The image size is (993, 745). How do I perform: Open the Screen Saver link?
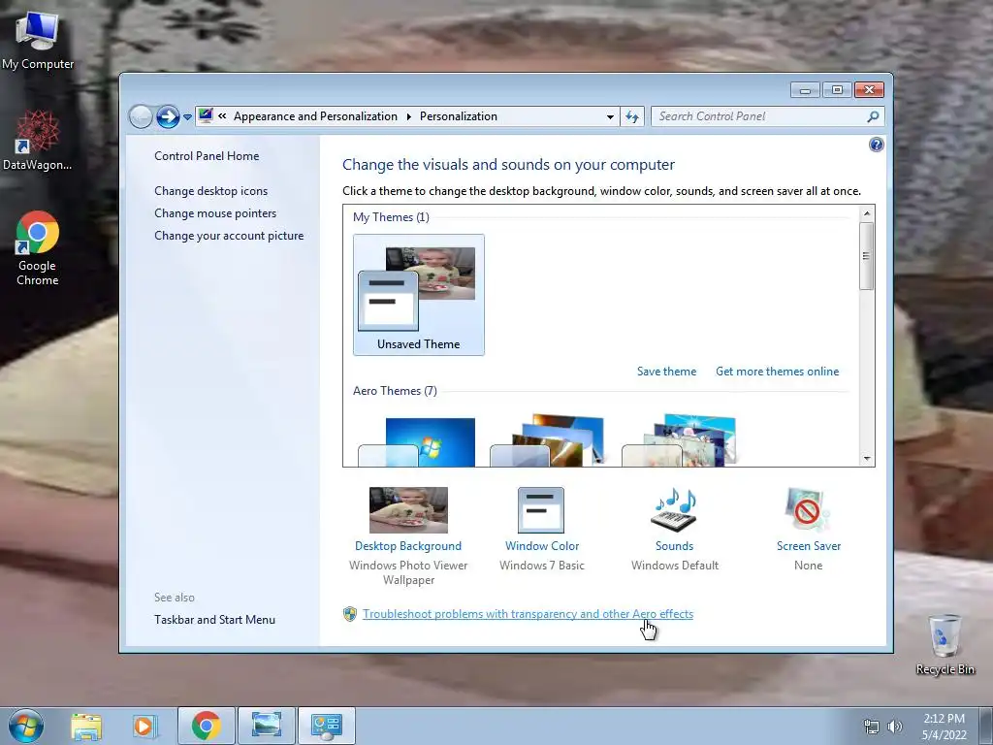tap(809, 546)
